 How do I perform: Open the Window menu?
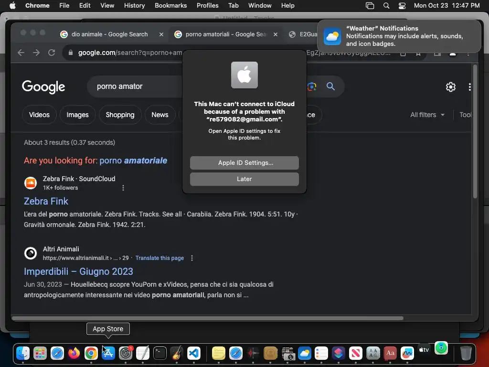click(x=260, y=6)
